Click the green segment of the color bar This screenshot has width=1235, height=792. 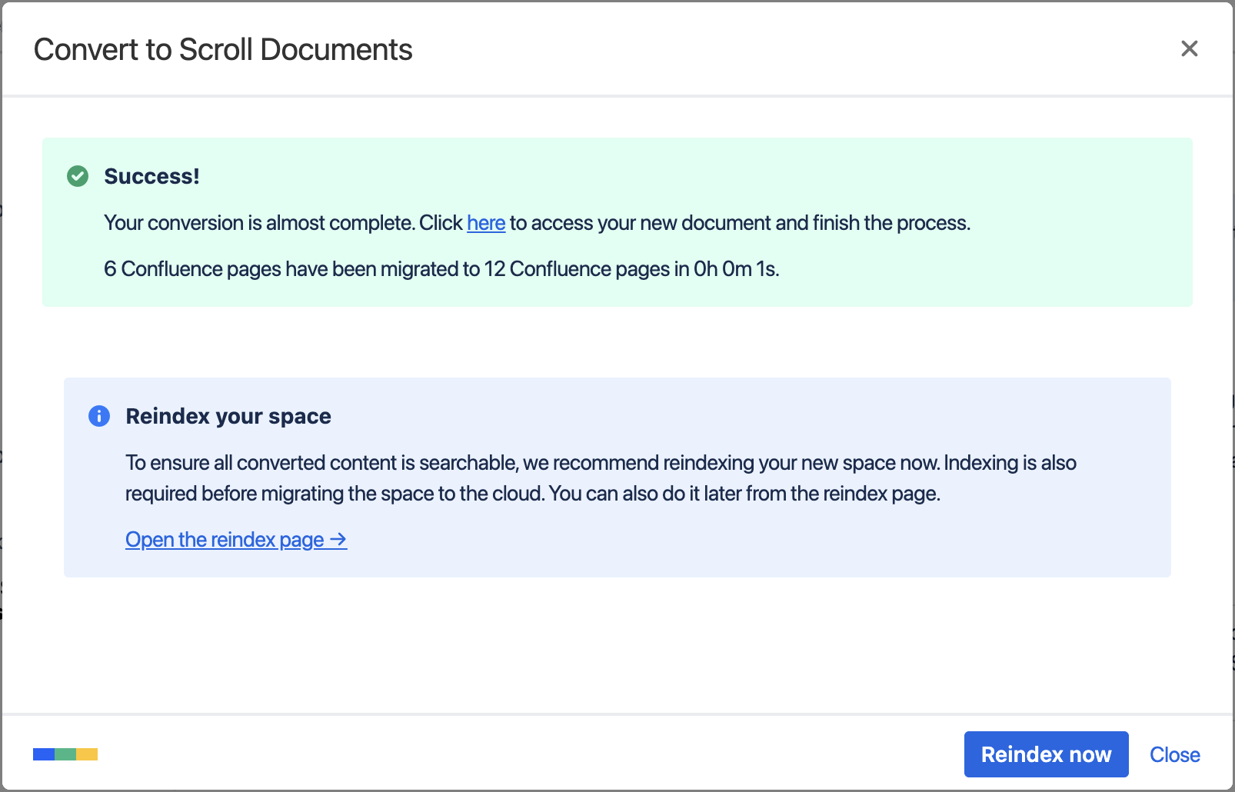point(65,754)
